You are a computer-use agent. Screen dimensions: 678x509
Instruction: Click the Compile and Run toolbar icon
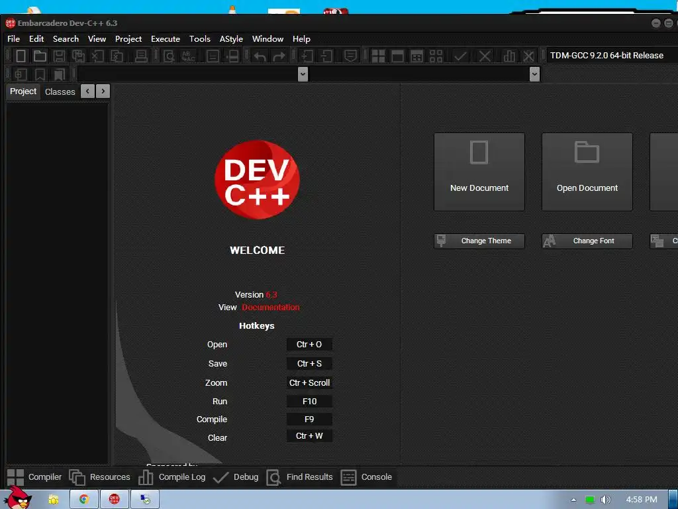pyautogui.click(x=417, y=56)
